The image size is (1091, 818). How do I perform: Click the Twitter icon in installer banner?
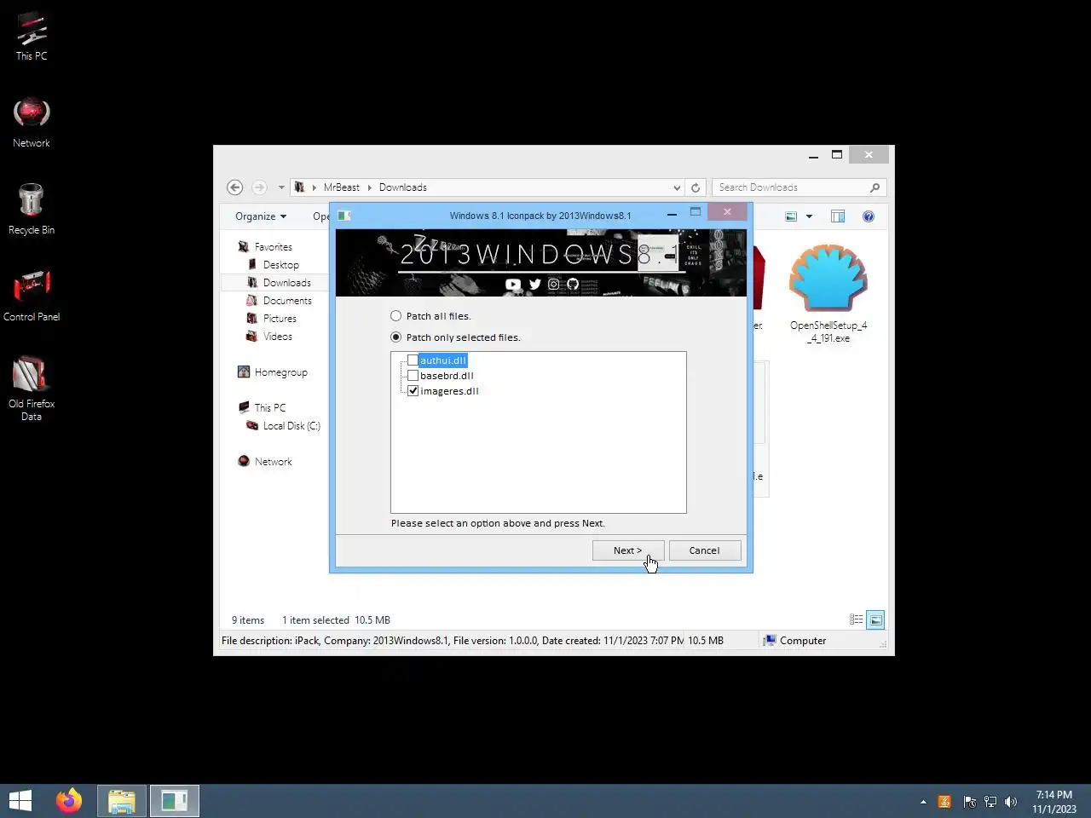pyautogui.click(x=534, y=285)
